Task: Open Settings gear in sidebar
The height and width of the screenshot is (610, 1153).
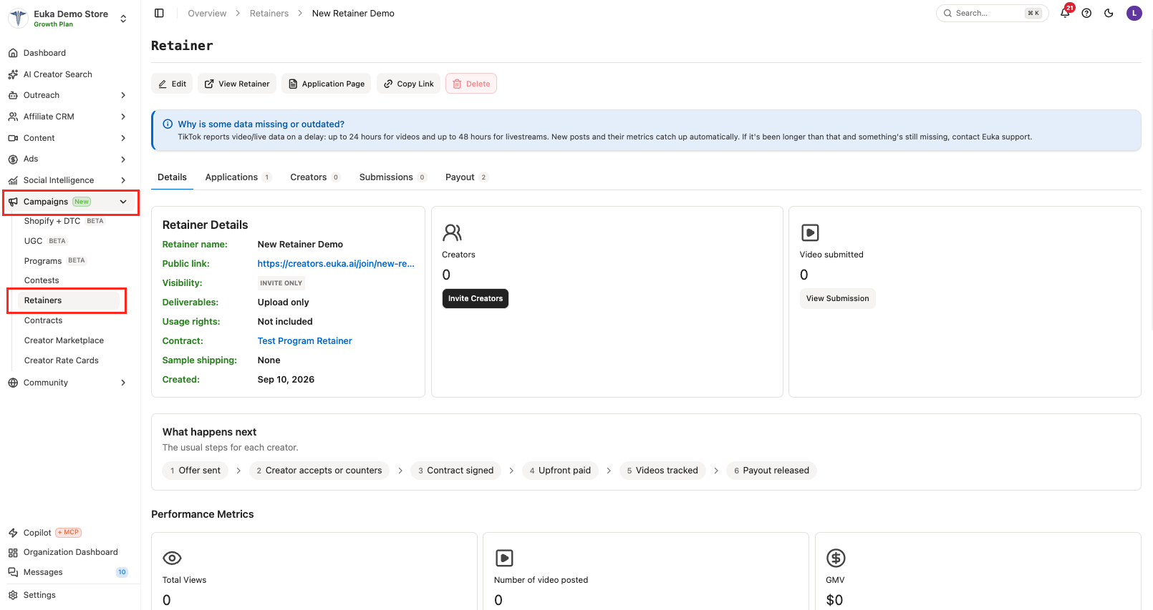Action: (x=13, y=595)
